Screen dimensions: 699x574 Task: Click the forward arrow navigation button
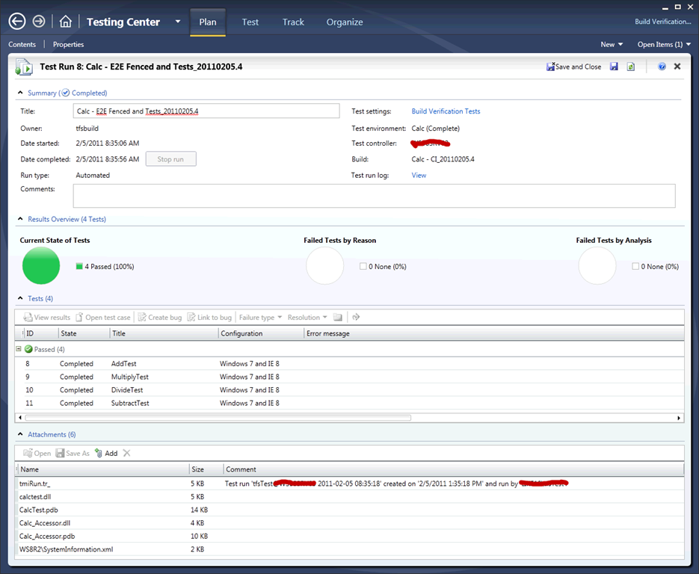click(x=39, y=22)
